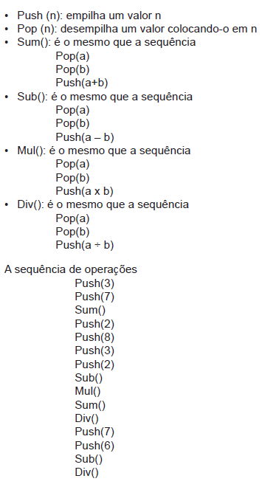Click the standalone Mul() operation in the sequence
This screenshot has height=487, width=276.
(88, 391)
